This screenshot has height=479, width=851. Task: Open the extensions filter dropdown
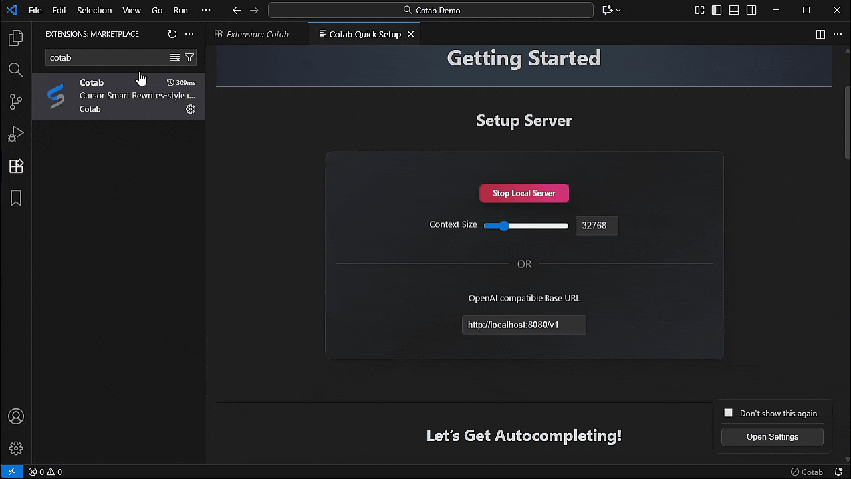coord(189,57)
